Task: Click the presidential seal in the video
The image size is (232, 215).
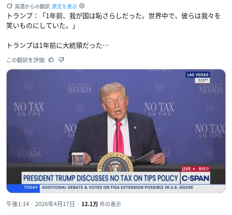Action: 115,163
